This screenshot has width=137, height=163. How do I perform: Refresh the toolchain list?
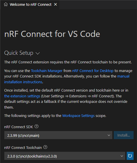click(130, 156)
